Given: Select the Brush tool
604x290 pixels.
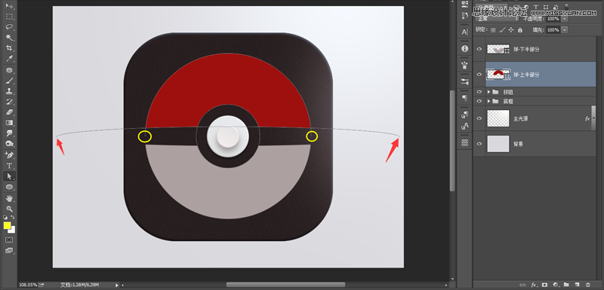Looking at the screenshot, I should (x=10, y=81).
